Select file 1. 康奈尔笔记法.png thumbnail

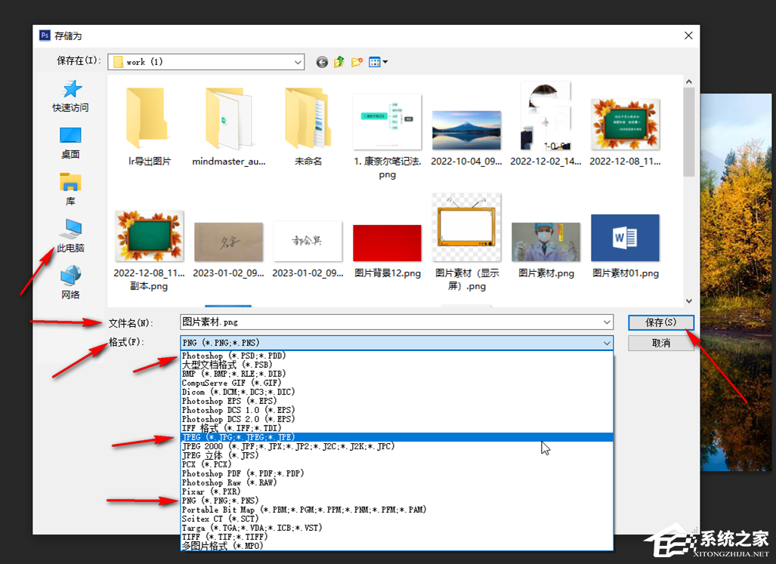(x=387, y=122)
